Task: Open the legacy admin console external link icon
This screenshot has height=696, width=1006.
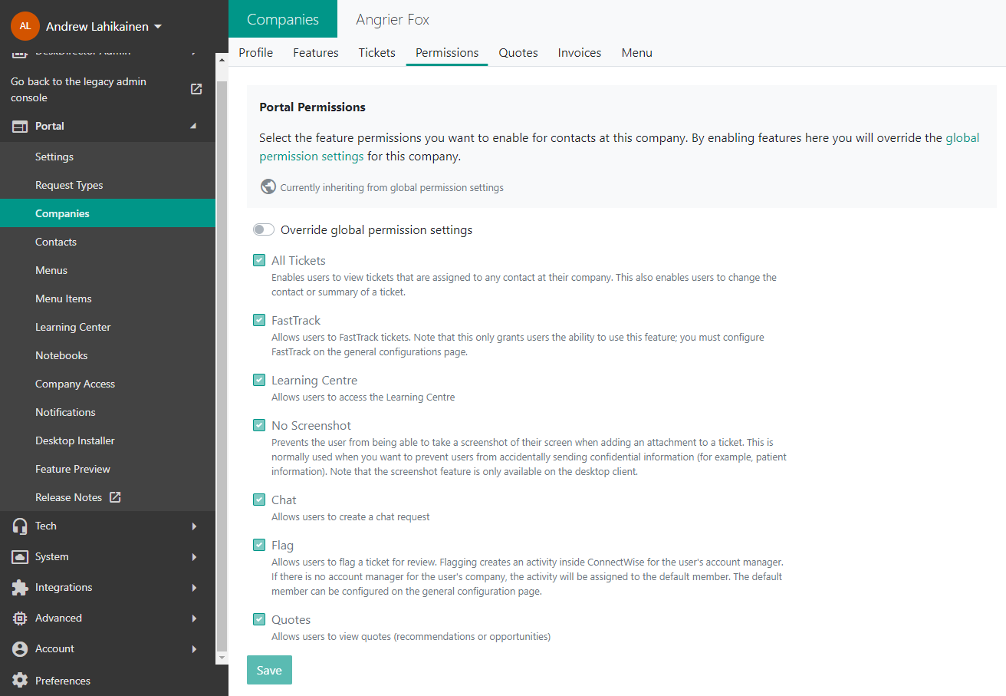Action: (x=196, y=89)
